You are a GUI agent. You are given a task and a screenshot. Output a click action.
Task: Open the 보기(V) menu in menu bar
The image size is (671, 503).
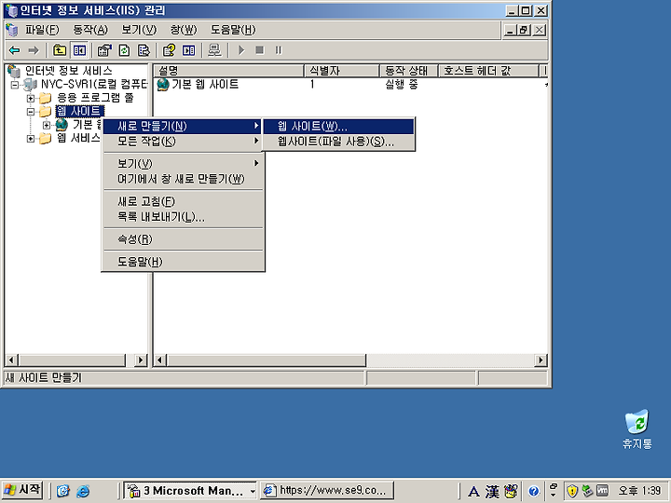point(139,30)
